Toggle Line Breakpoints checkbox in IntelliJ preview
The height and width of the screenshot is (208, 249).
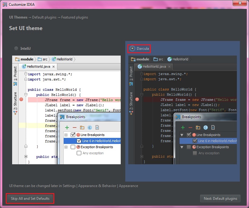pos(73,135)
